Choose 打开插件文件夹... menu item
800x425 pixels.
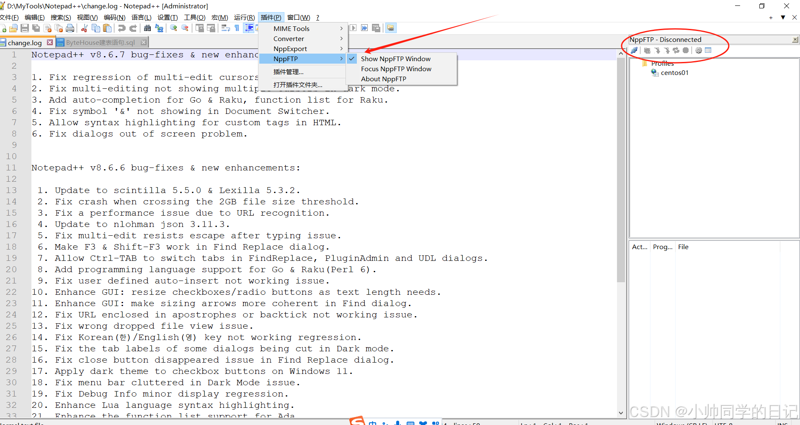click(303, 85)
